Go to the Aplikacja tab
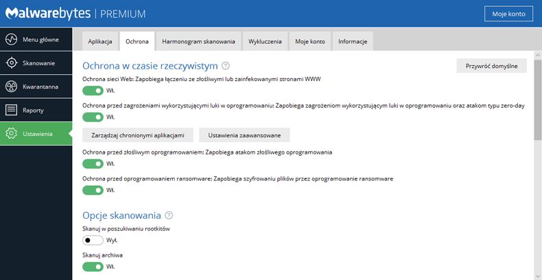Image resolution: width=542 pixels, height=280 pixels. point(100,41)
